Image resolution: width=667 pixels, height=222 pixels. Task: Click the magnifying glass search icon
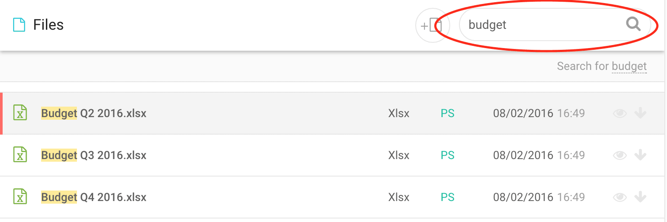click(633, 24)
